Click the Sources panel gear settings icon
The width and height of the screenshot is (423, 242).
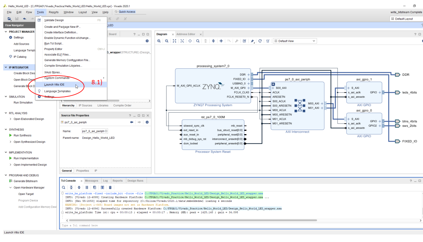(x=147, y=41)
